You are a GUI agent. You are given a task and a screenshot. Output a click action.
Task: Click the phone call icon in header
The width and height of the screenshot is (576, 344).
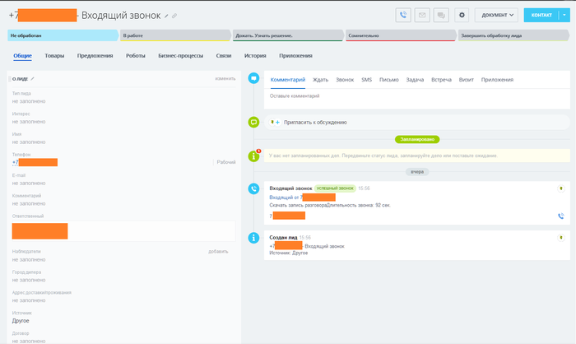(403, 15)
